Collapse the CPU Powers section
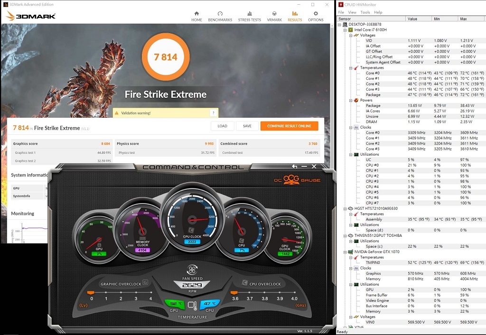The image size is (486, 335). coord(351,101)
